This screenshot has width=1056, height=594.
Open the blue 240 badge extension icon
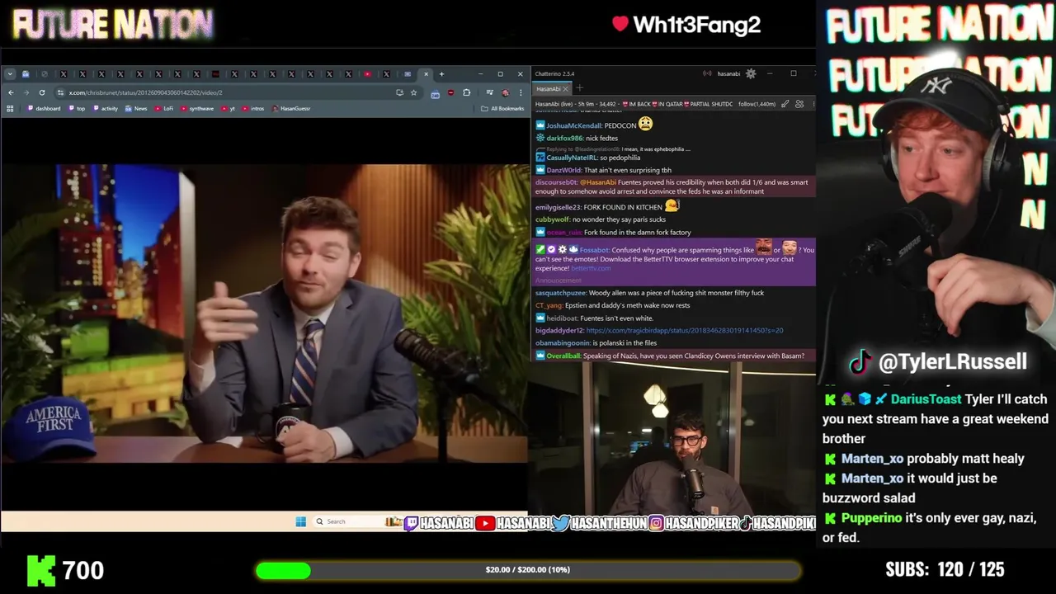click(x=435, y=93)
